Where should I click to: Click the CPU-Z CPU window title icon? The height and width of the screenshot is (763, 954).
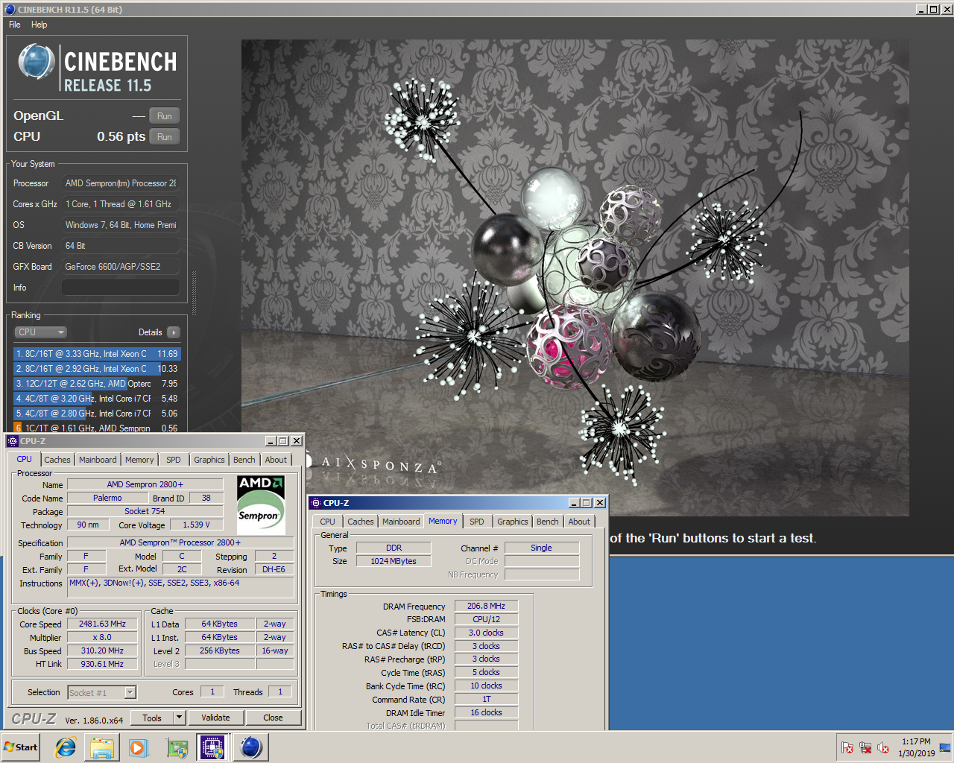(x=13, y=441)
